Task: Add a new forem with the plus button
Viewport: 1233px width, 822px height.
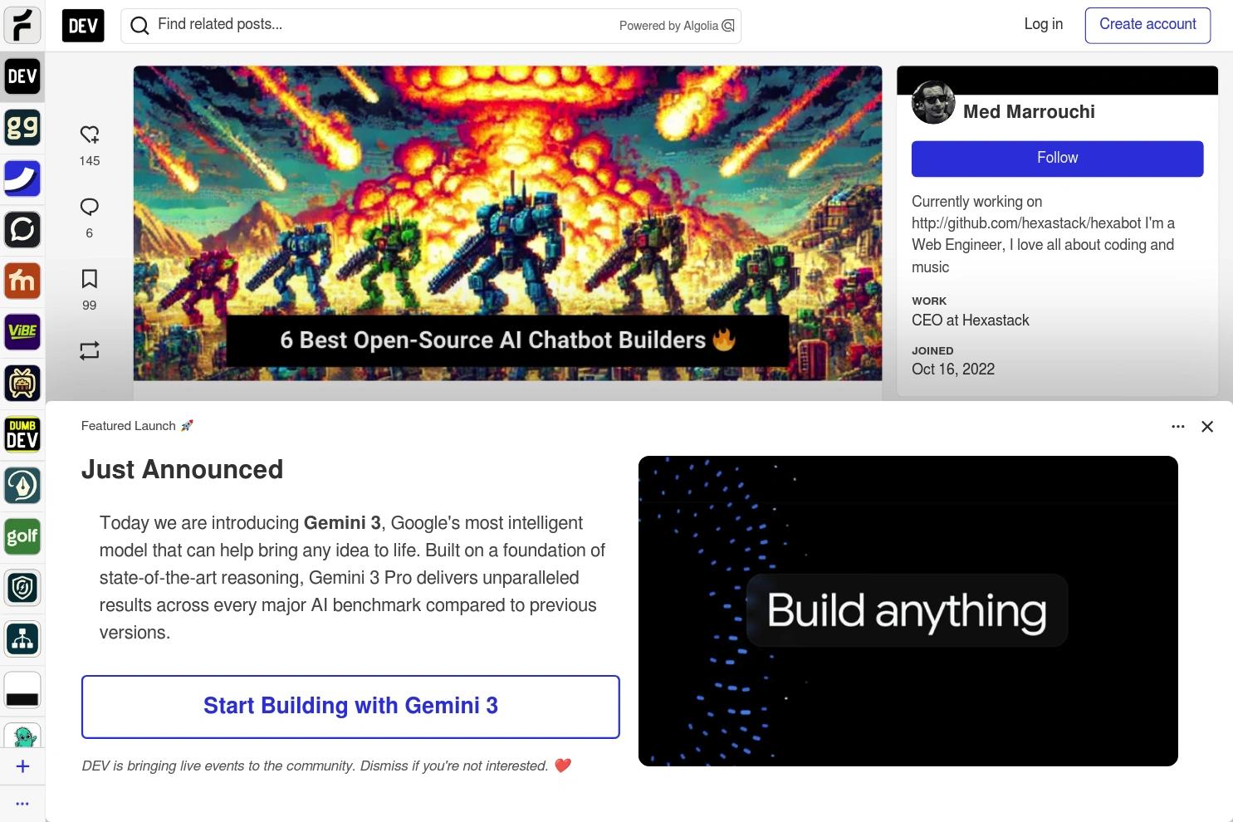Action: [22, 766]
